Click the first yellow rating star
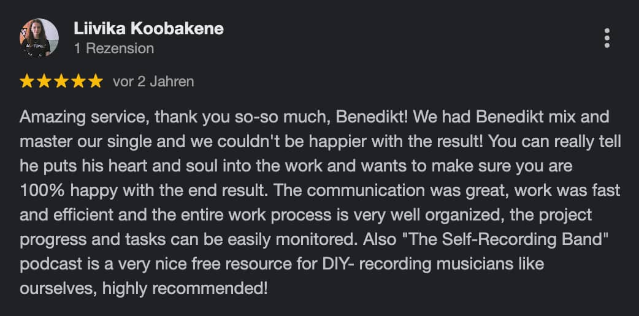The height and width of the screenshot is (316, 639). coord(27,81)
